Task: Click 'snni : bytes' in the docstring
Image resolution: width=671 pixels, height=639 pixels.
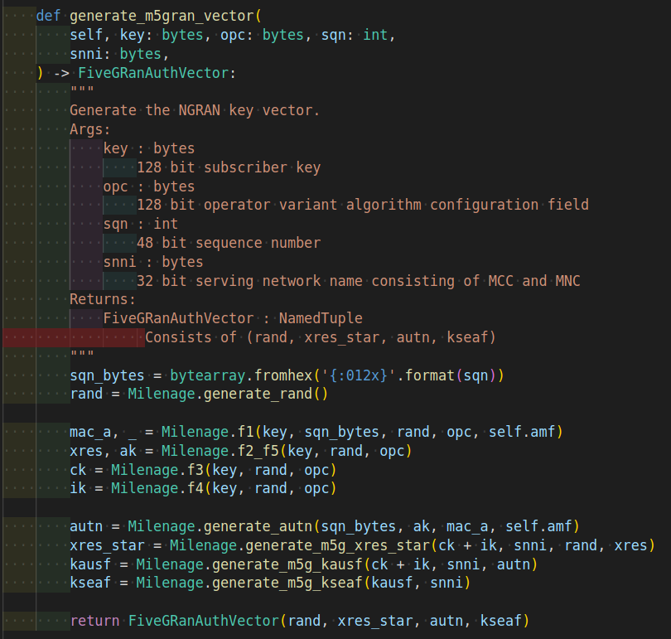Action: (153, 262)
